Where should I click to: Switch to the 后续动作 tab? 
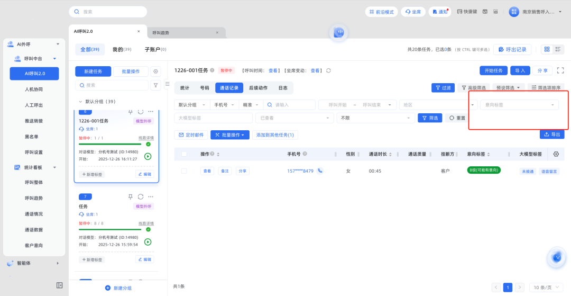[258, 88]
